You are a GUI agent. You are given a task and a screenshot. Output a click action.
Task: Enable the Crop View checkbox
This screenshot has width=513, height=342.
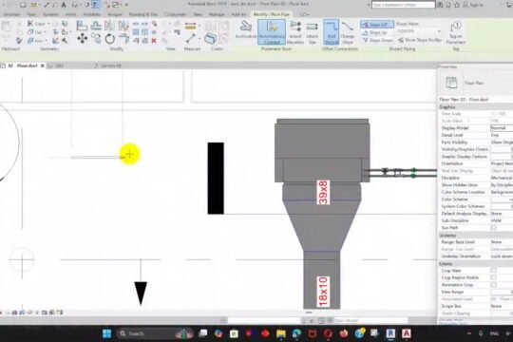coord(494,271)
